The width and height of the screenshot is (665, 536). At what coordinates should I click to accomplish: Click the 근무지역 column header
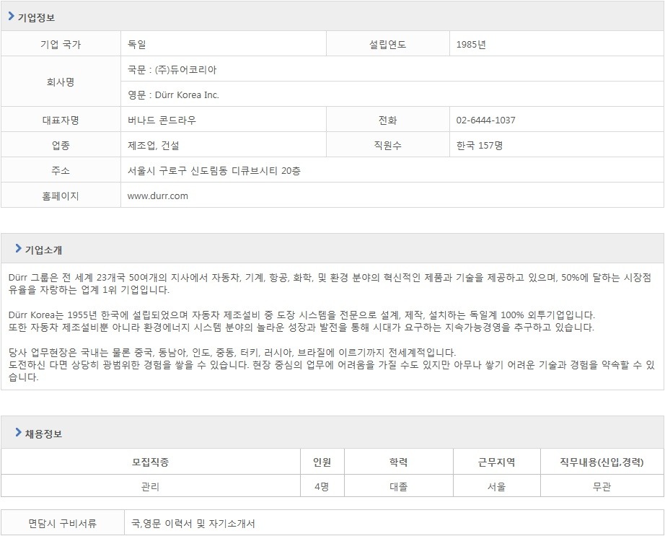497,462
